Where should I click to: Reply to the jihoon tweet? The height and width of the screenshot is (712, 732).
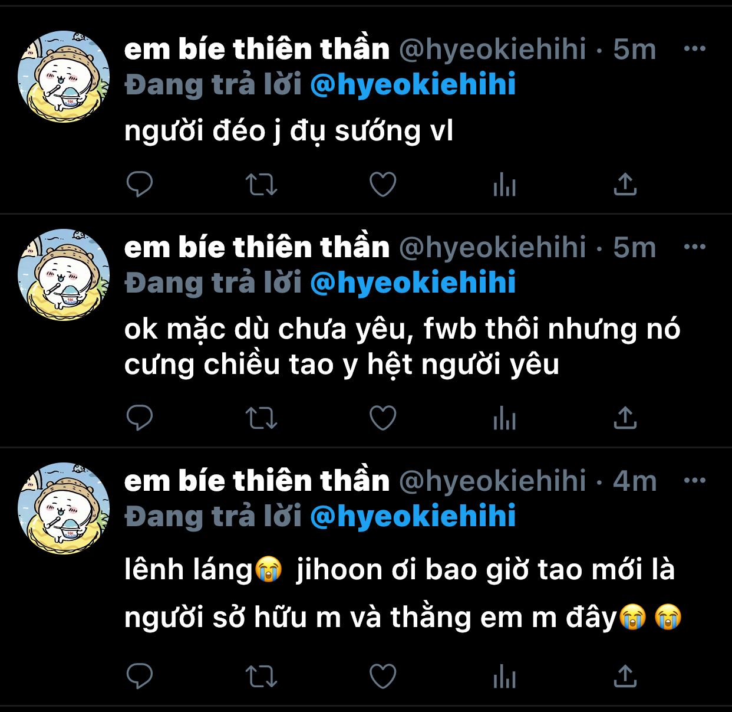pos(140,676)
